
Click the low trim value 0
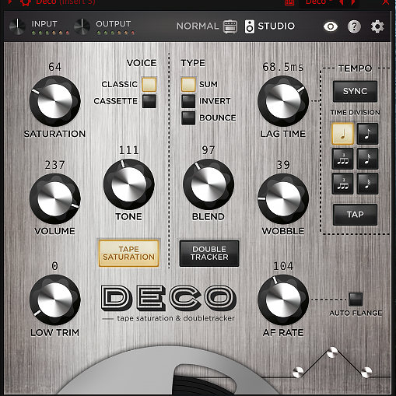pos(55,266)
